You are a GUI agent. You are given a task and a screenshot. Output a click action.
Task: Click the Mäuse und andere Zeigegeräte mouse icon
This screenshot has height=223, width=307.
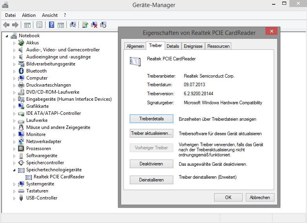[21, 127]
